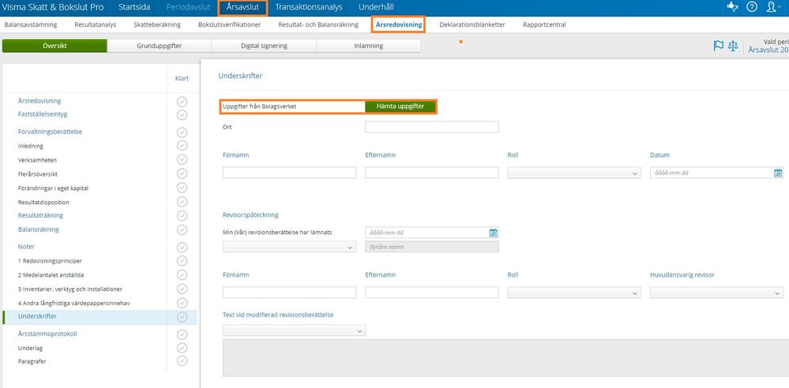Open calendar for revisionsberättelse date
This screenshot has width=789, height=388.
(x=493, y=233)
